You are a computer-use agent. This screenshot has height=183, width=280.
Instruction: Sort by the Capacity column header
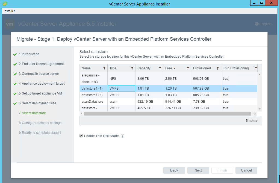(x=144, y=68)
